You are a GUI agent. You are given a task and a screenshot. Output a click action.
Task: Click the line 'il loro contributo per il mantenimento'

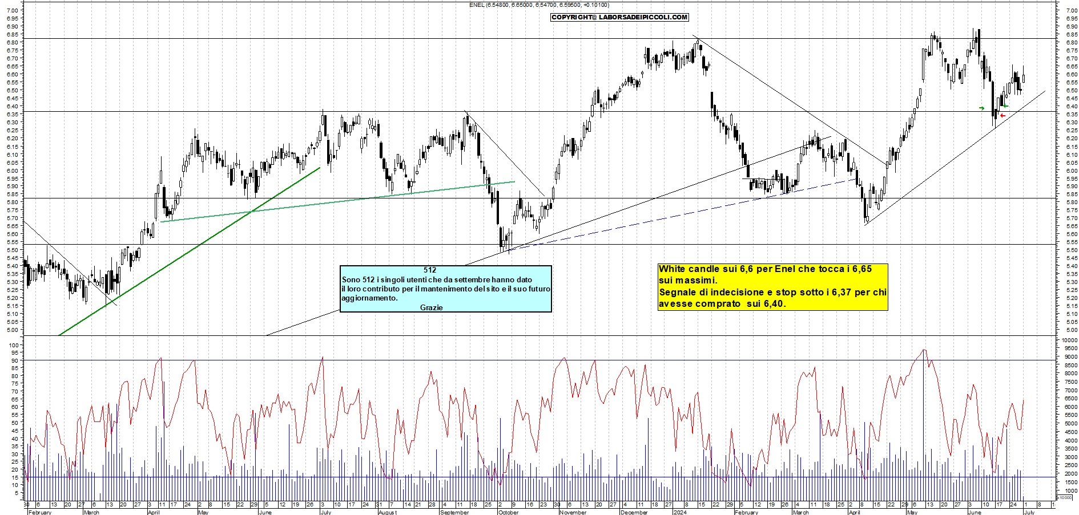(x=446, y=289)
